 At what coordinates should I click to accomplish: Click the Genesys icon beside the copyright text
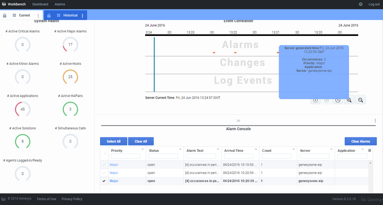pos(3,199)
